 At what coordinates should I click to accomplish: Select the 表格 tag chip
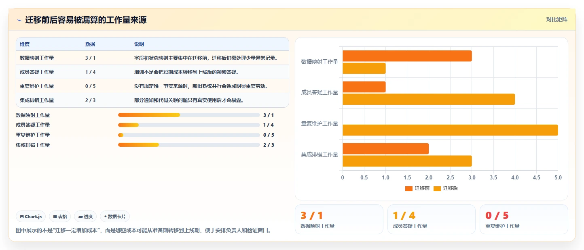tap(60, 217)
